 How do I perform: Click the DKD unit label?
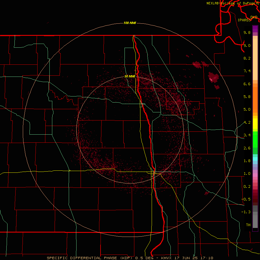tap(254, 17)
